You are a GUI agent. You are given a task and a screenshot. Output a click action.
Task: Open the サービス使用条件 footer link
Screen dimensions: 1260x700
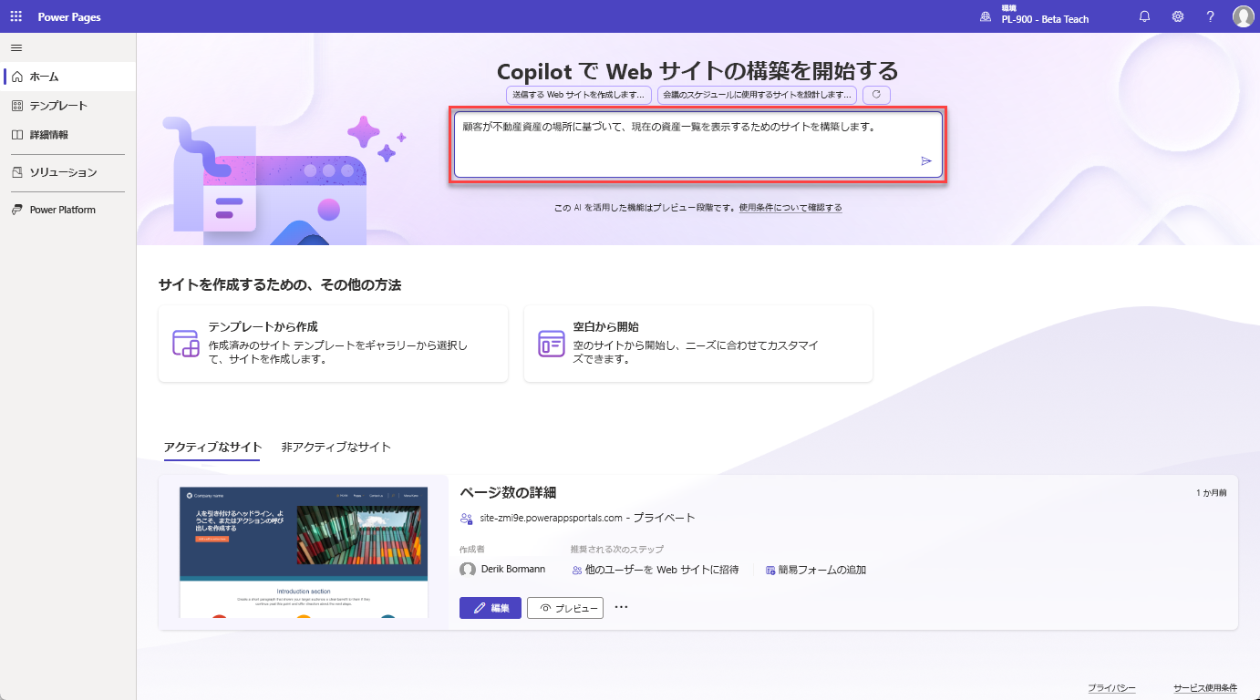[1205, 688]
